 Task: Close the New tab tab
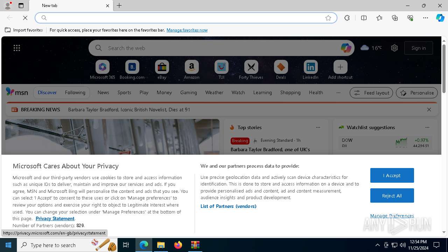[107, 6]
